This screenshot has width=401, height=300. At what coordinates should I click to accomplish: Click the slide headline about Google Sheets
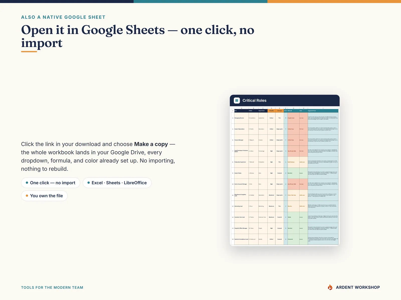click(x=138, y=36)
